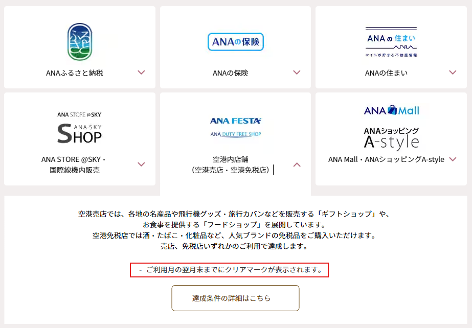
Task: Open 達成条件の詳細はこちら button
Action: [235, 298]
